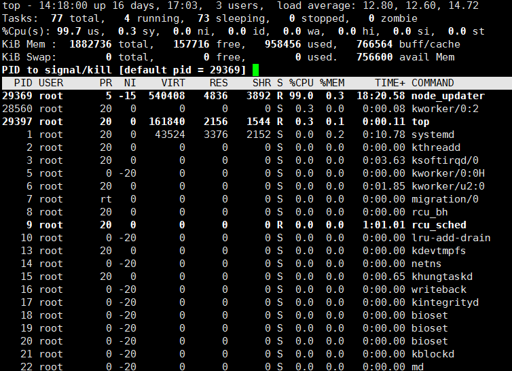Click the RES column header
This screenshot has height=371, width=512.
pyautogui.click(x=219, y=83)
